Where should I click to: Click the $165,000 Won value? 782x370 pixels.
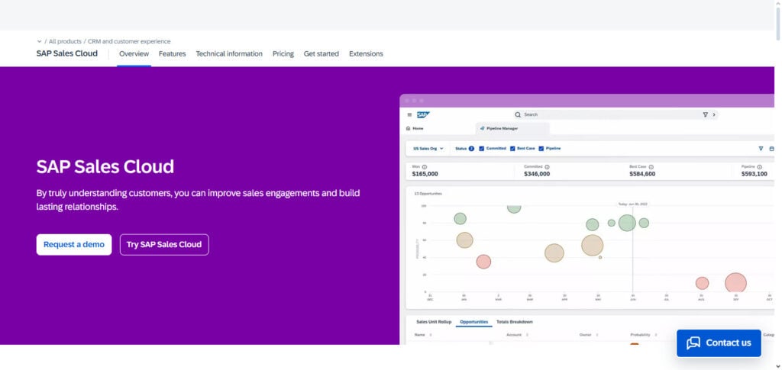(425, 174)
